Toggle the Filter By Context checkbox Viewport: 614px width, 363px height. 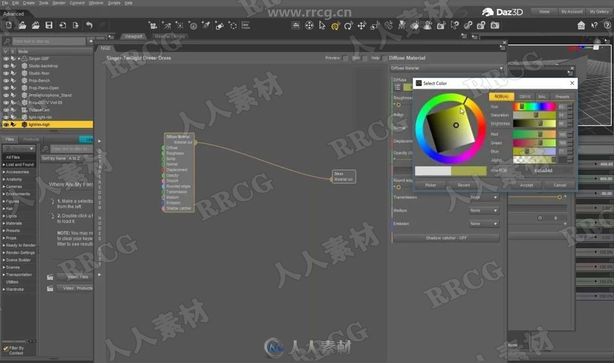tap(6, 348)
